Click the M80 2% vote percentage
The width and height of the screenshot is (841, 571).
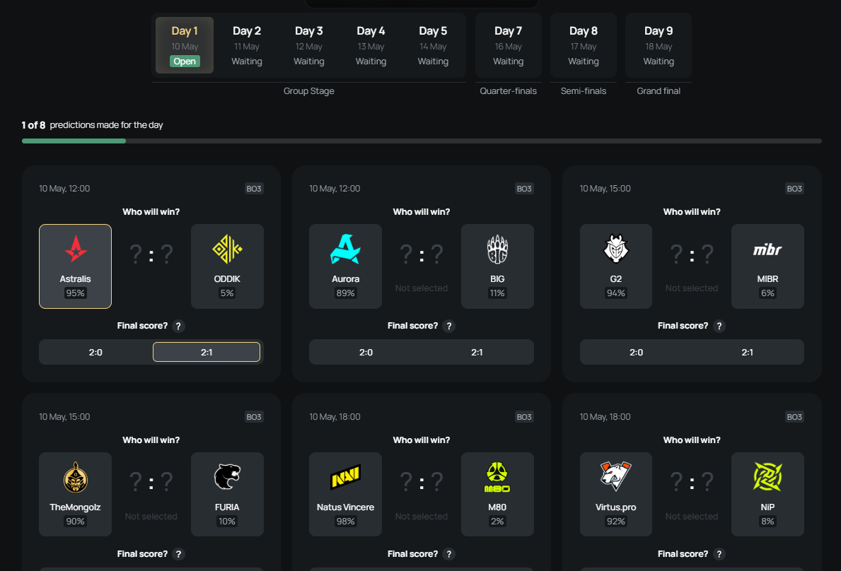497,522
